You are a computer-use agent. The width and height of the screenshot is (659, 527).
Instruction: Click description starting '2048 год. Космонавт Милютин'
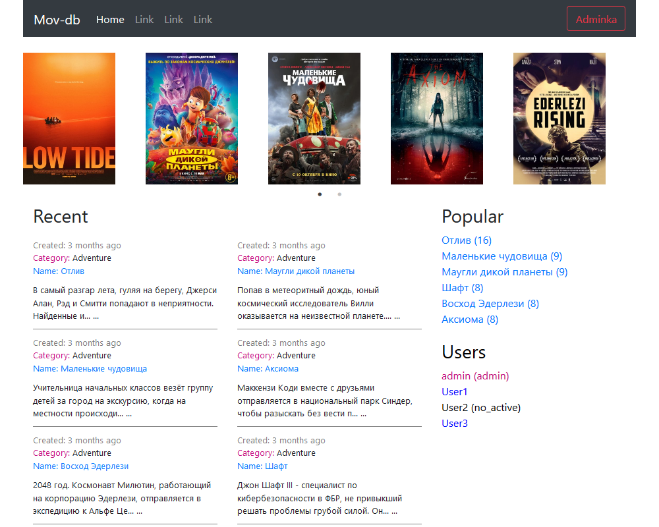[122, 499]
